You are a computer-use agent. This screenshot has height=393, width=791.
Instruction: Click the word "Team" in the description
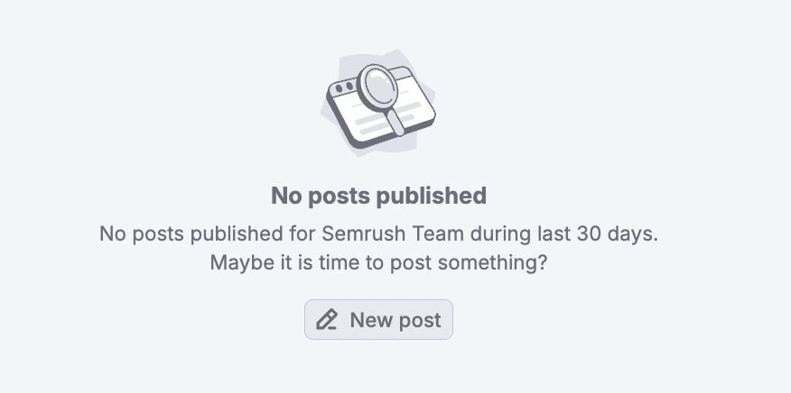(x=439, y=233)
